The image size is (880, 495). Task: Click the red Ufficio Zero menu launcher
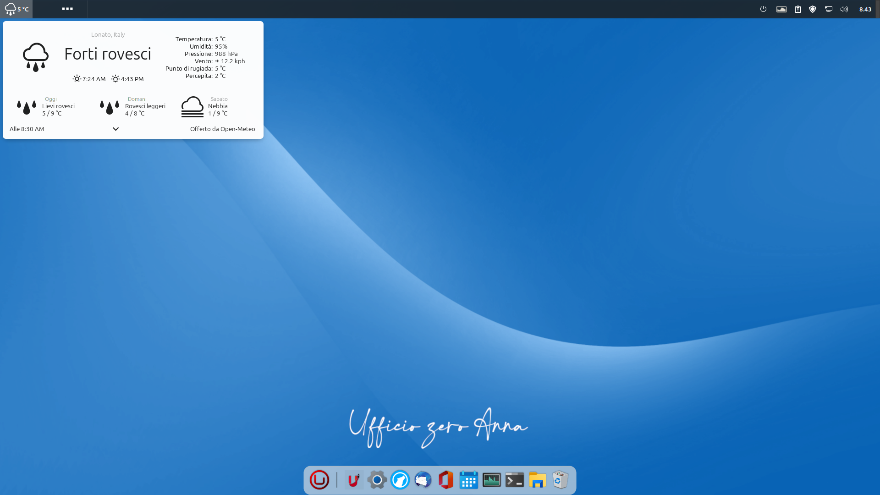pyautogui.click(x=319, y=480)
